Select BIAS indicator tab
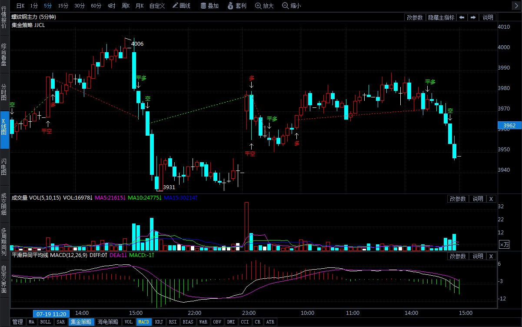Image resolution: width=522 pixels, height=327 pixels. tap(188, 322)
